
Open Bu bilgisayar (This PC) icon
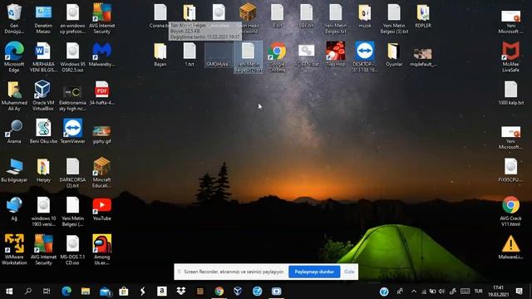pos(14,170)
